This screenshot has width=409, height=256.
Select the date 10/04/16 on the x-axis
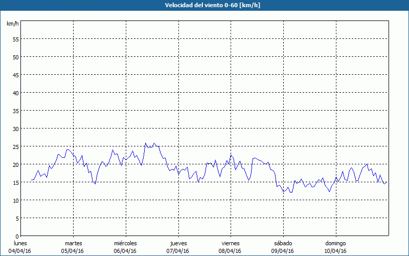(335, 251)
